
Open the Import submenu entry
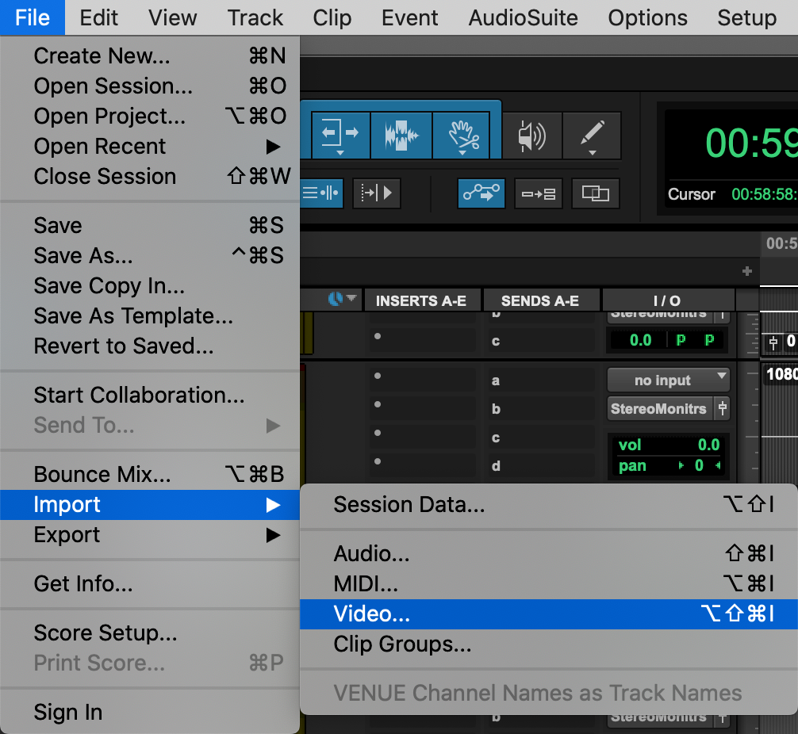coord(150,505)
